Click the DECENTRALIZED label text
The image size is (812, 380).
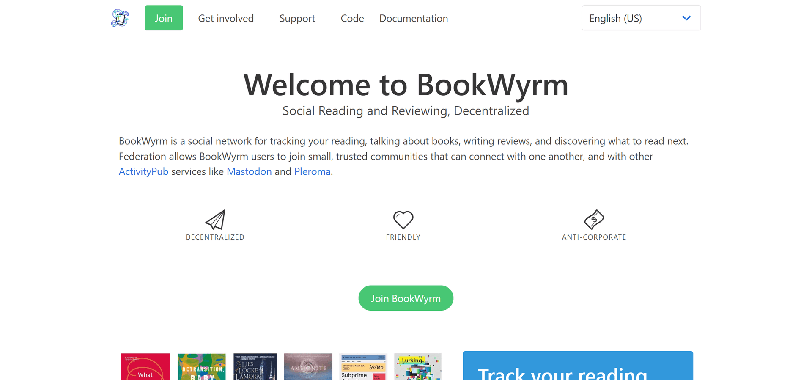(215, 237)
